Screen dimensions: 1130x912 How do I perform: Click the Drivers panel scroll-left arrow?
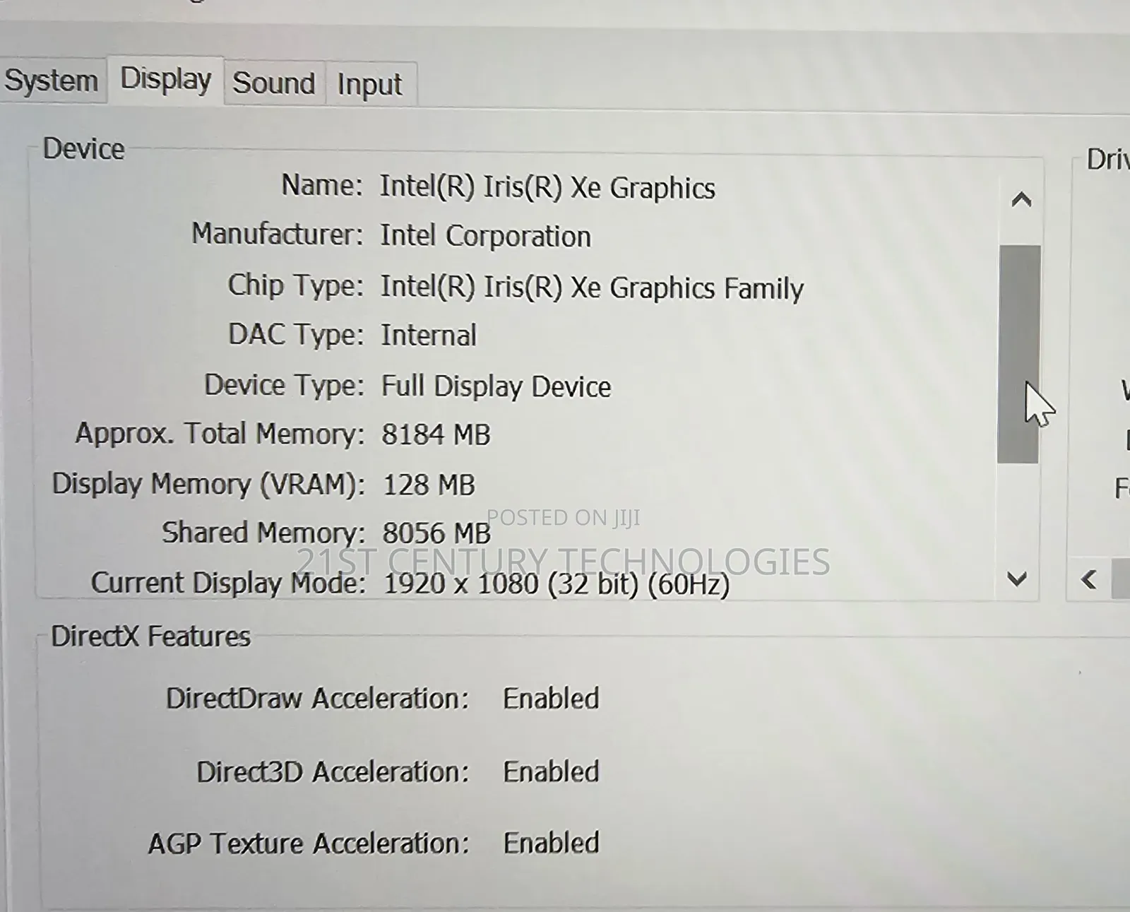coord(1089,580)
